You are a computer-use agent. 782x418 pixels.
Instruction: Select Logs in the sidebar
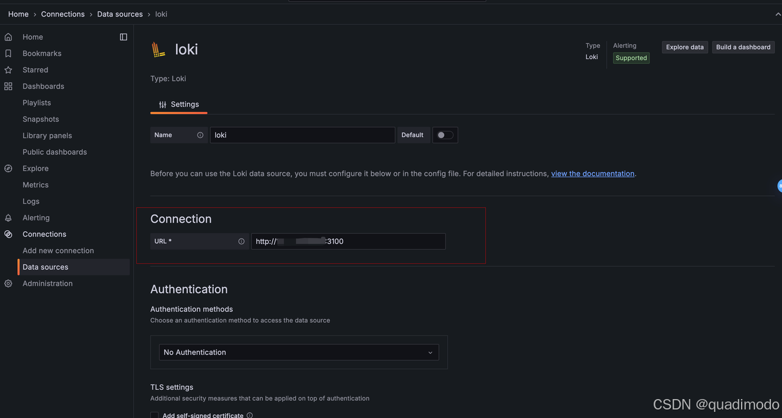pyautogui.click(x=31, y=201)
